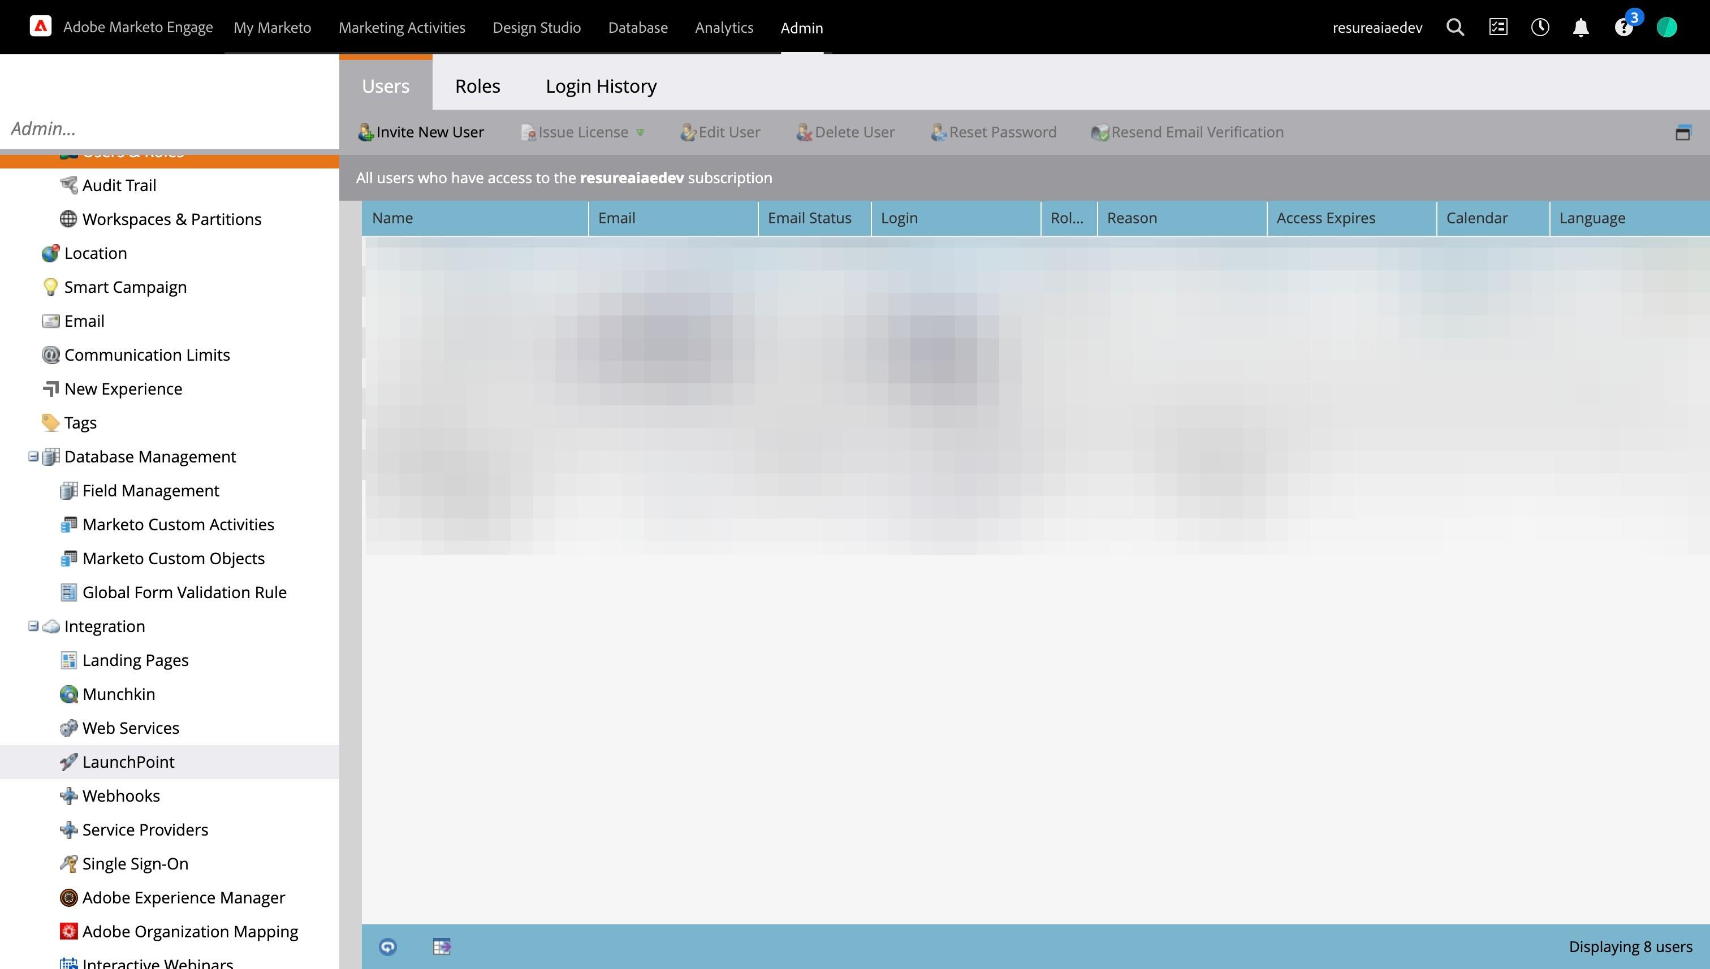Viewport: 1710px width, 969px height.
Task: Click the search magnifier icon
Action: (x=1455, y=27)
